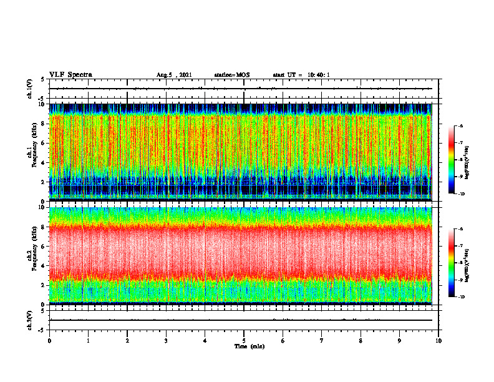Viewport: 494px width, 382px height.
Task: Click the "2" frequency tick on ch.2 spectrogram
Action: coord(44,285)
